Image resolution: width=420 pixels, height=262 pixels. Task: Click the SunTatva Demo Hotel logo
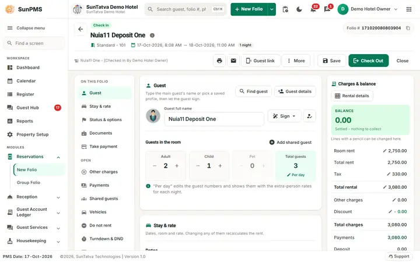pyautogui.click(x=78, y=9)
